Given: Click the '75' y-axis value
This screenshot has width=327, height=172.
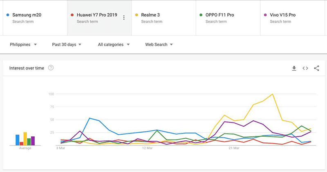Looking at the screenshot, I should point(52,107).
